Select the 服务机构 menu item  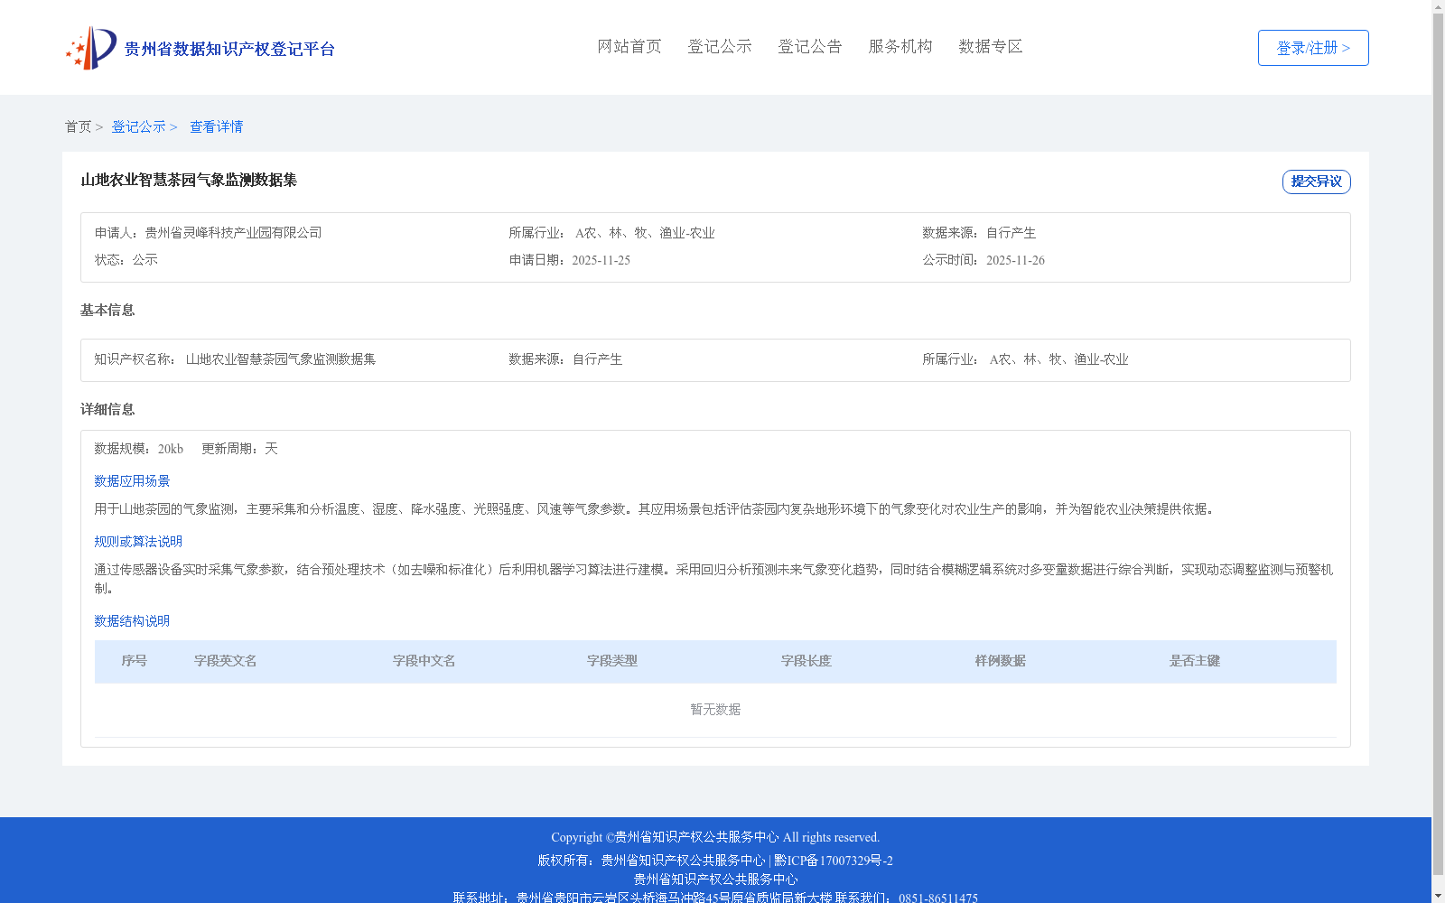point(900,47)
